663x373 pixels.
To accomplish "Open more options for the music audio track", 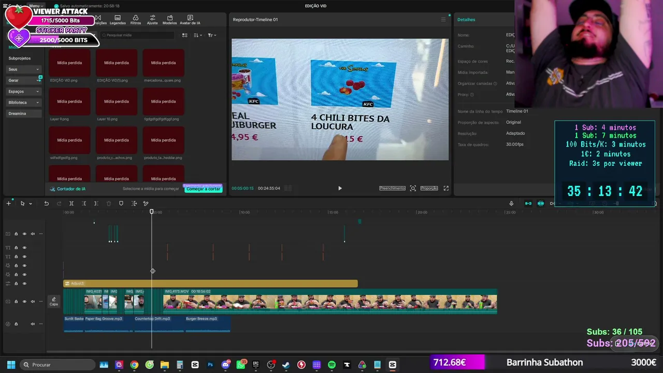I will (41, 324).
